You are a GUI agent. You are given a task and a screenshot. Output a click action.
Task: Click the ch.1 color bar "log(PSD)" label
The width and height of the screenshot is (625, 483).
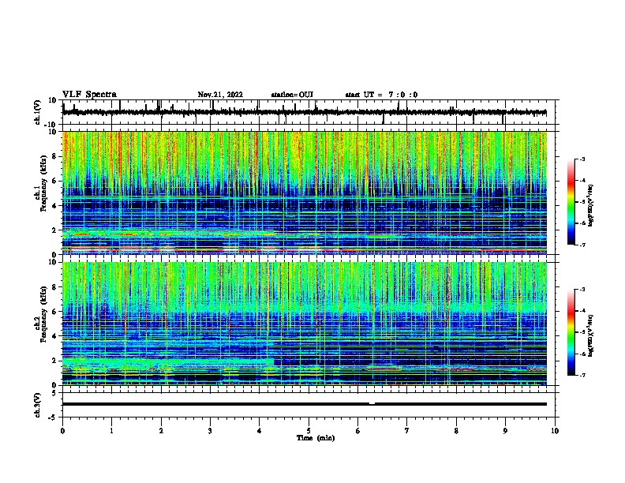tap(591, 206)
